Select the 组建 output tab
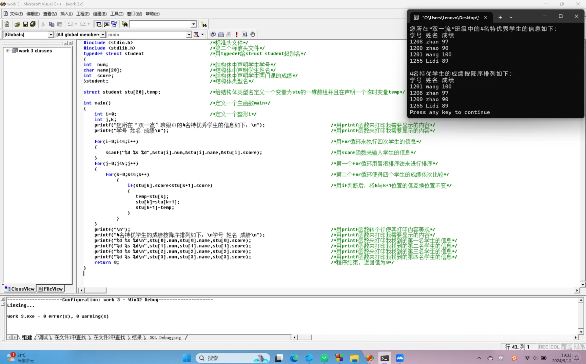 click(27, 338)
